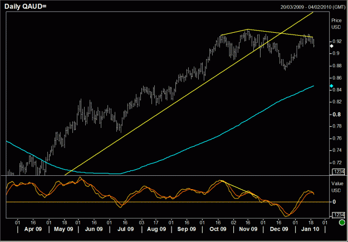348x242 pixels.
Task: Click the 03 date tick above Aug 09
Action: pos(141,223)
